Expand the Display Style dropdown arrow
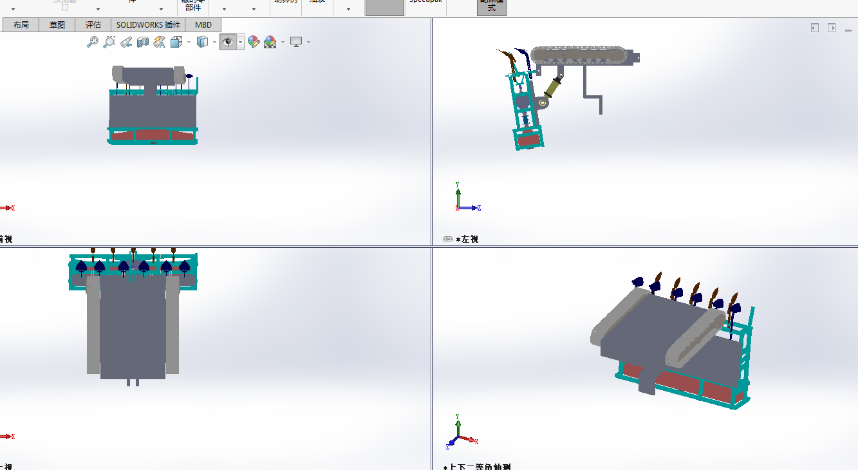Screen dimensions: 858x470 point(214,42)
